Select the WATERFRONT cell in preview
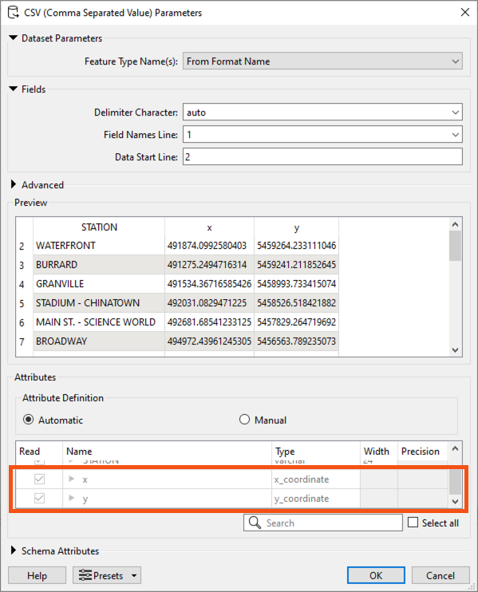 coord(99,246)
